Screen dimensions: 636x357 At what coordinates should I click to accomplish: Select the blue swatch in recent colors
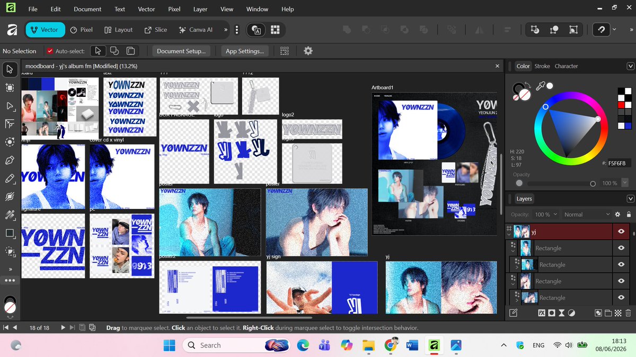click(628, 125)
